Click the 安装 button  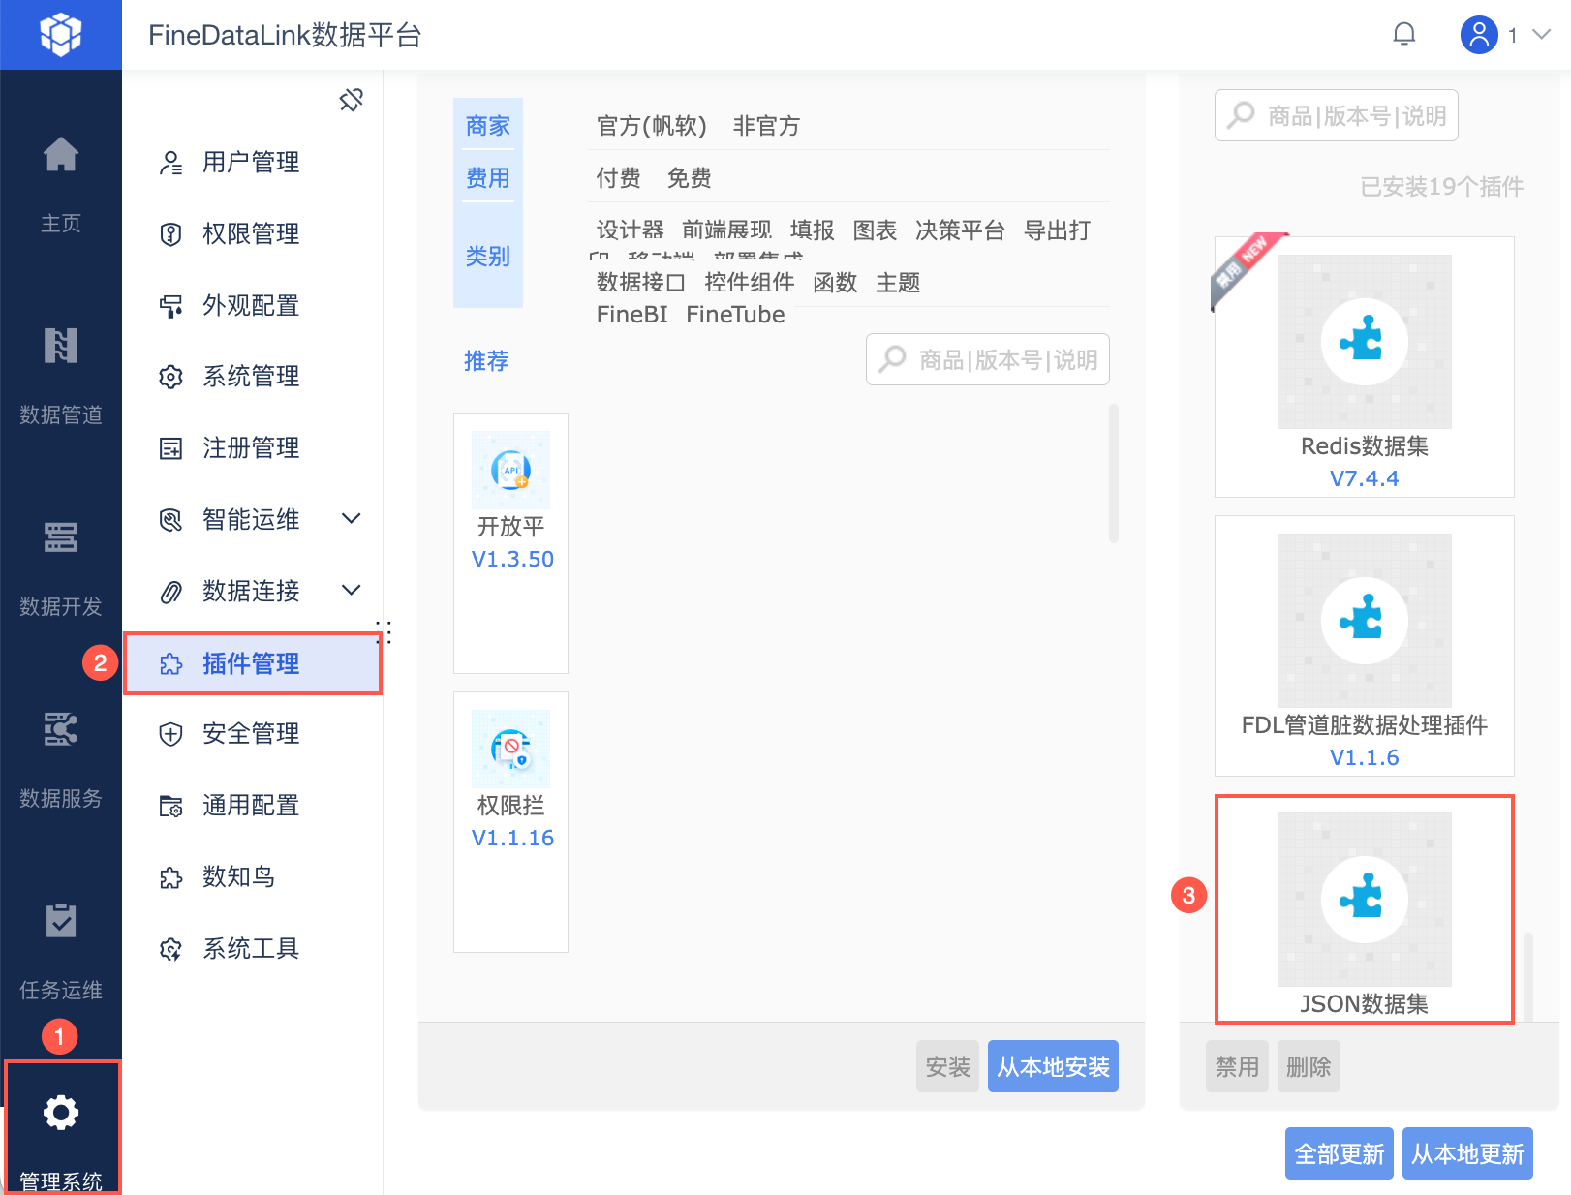pos(947,1066)
